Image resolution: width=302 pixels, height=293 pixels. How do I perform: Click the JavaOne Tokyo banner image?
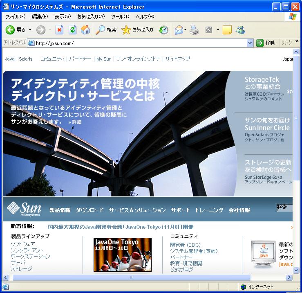click(x=123, y=255)
